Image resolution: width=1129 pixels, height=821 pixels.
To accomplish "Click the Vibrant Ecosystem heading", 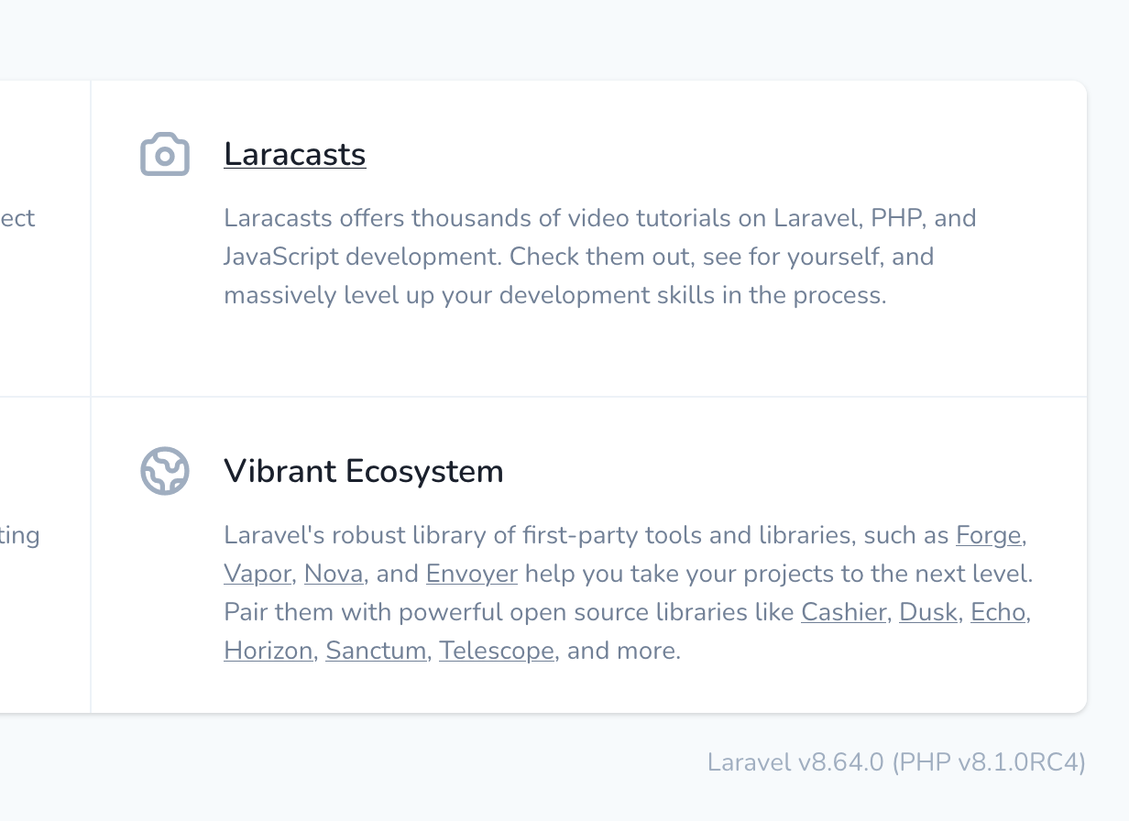I will [364, 471].
